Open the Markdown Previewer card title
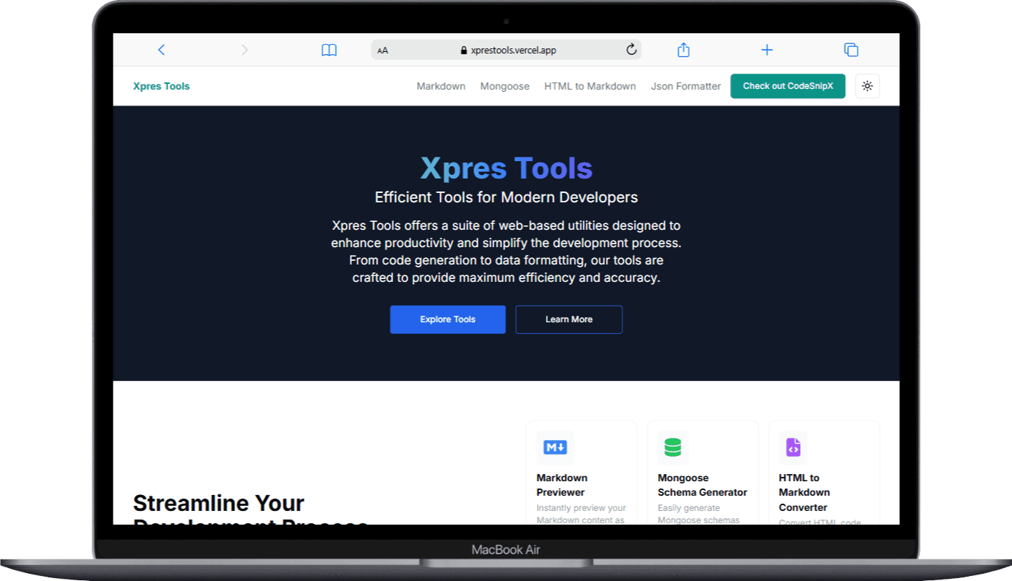 [x=562, y=485]
